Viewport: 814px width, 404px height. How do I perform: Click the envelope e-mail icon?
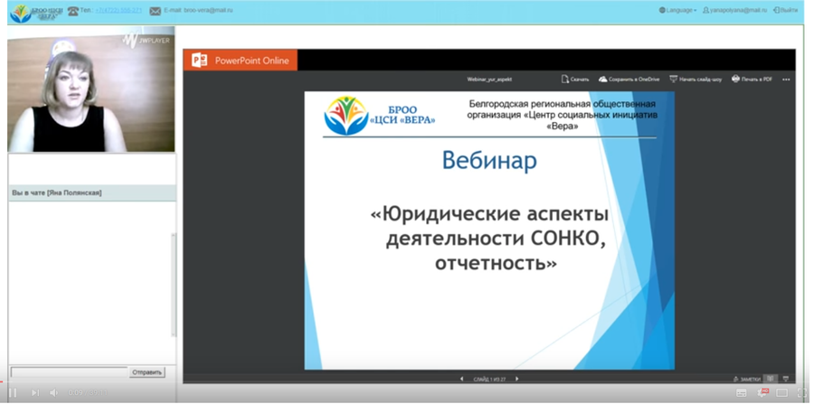156,11
